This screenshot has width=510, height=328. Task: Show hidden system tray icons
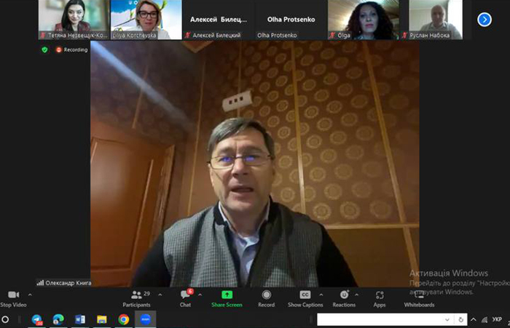(474, 319)
